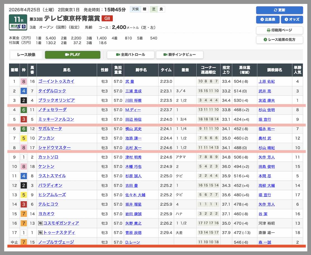311x255 pixels.
Task: Click the WIN5 badge icon
Action: coord(18,27)
